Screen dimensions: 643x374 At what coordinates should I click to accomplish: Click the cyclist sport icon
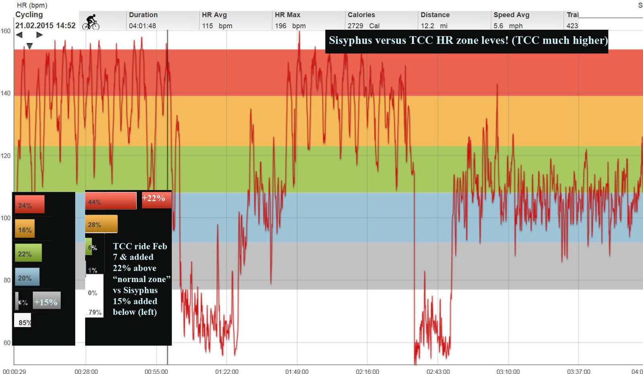(x=91, y=22)
